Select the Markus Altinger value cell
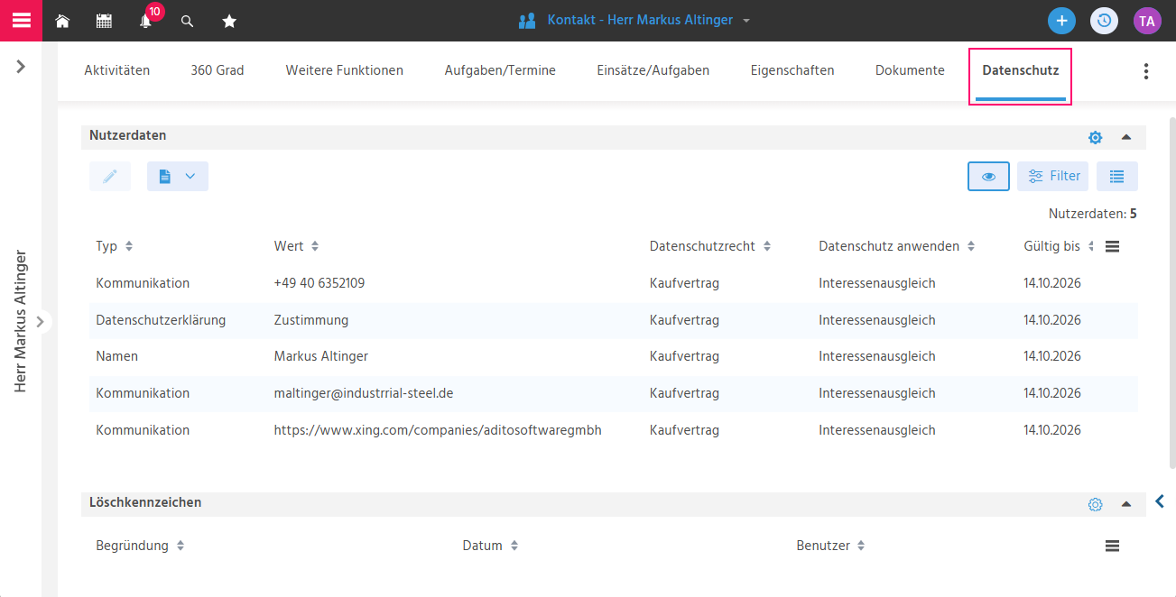1176x597 pixels. (x=321, y=356)
